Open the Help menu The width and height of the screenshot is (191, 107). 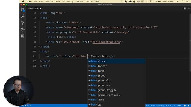(97, 1)
